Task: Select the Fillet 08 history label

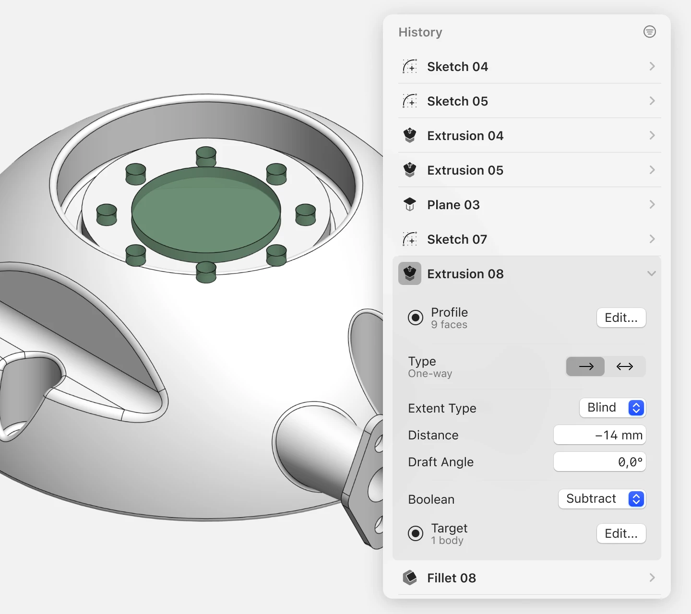Action: coord(452,578)
